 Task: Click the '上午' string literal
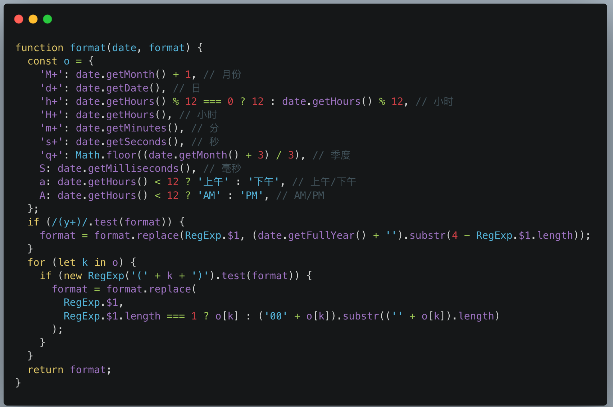[213, 182]
